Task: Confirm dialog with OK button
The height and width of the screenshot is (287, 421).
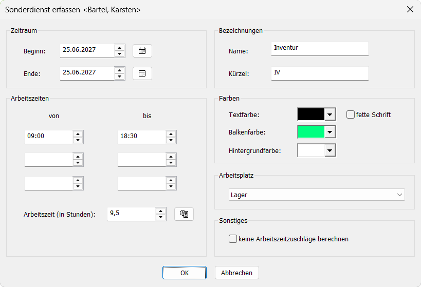Action: click(x=185, y=273)
